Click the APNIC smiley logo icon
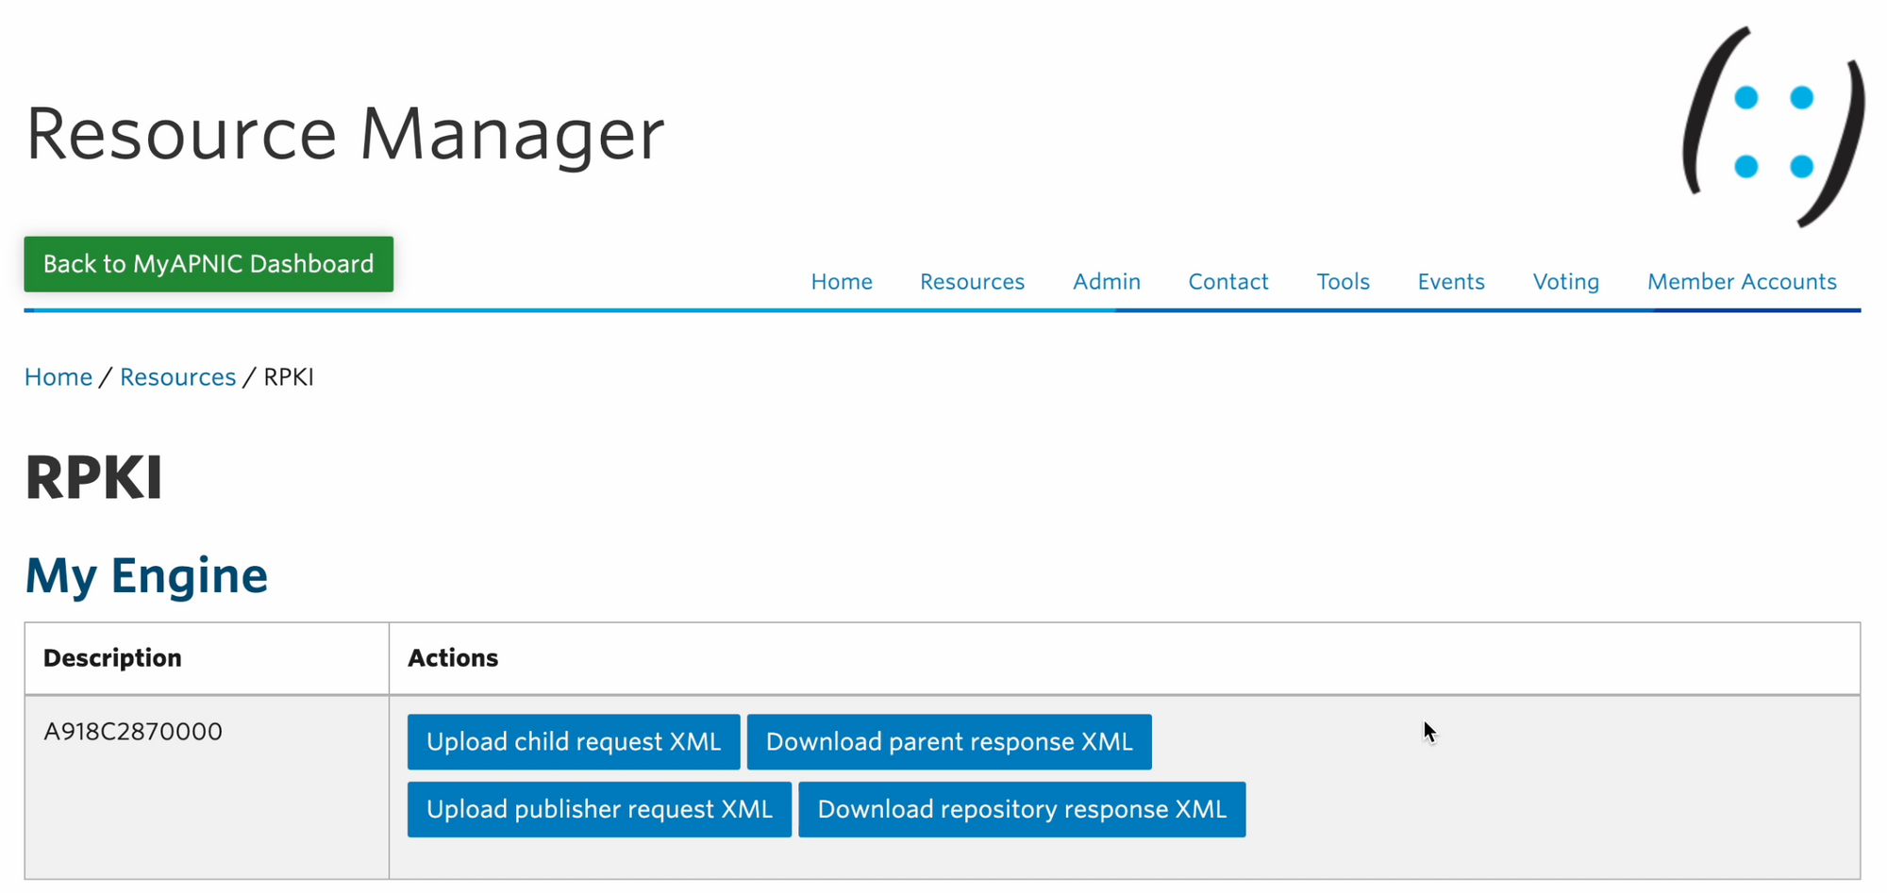 click(1773, 126)
